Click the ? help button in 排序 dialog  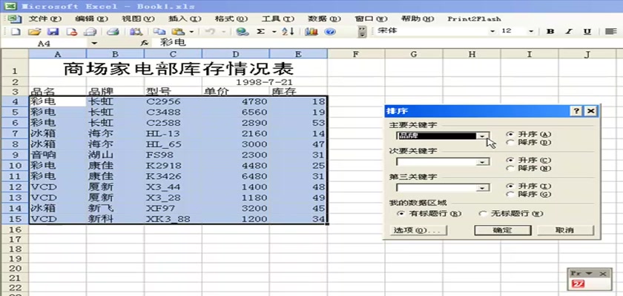[x=576, y=111]
